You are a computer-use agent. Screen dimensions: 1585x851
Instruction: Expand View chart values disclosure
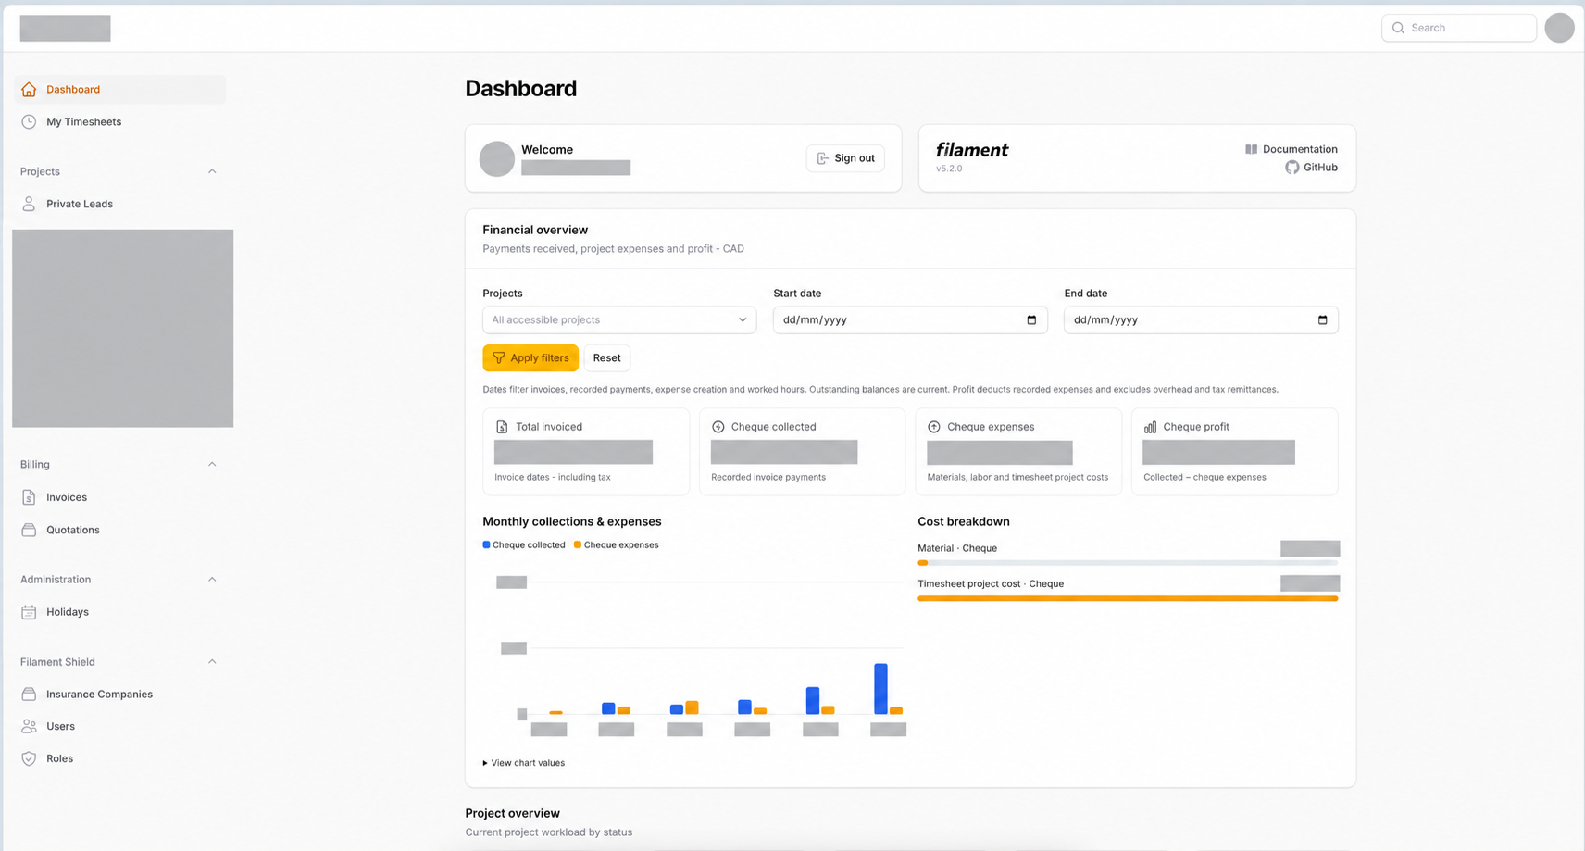point(523,763)
